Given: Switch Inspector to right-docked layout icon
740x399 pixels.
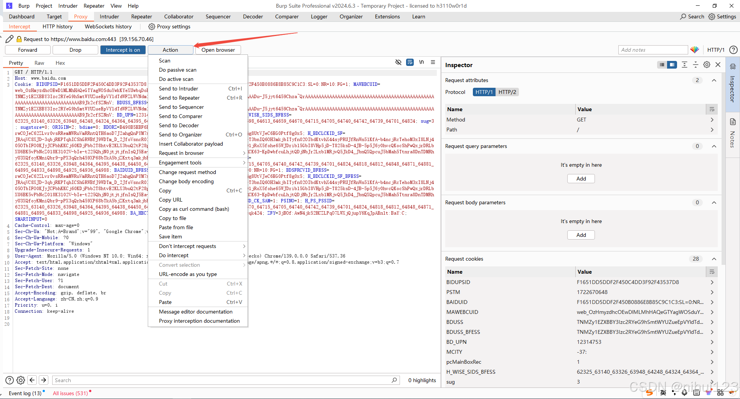Looking at the screenshot, I should tap(672, 65).
